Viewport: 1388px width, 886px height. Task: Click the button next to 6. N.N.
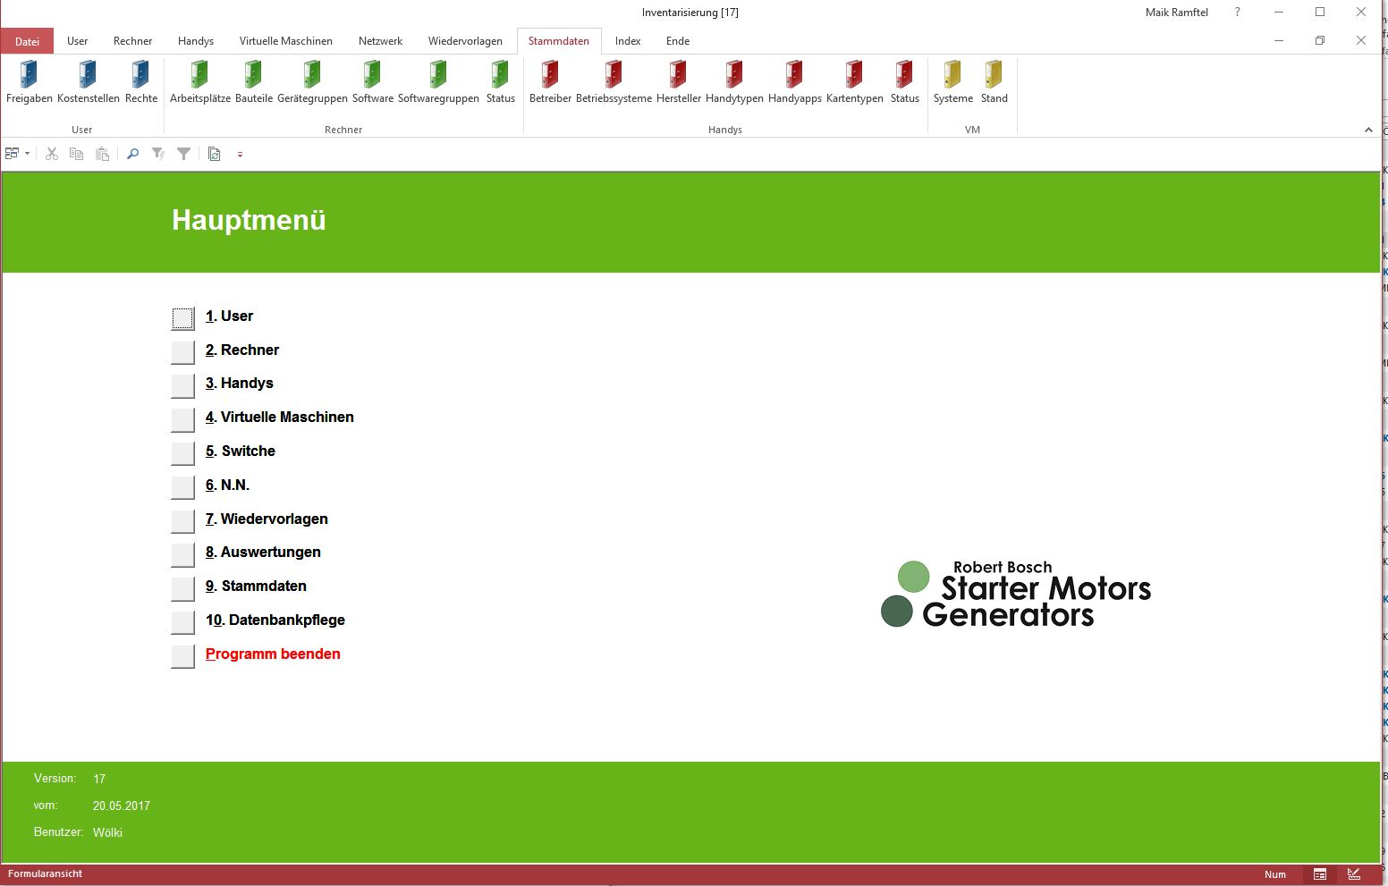click(x=182, y=487)
